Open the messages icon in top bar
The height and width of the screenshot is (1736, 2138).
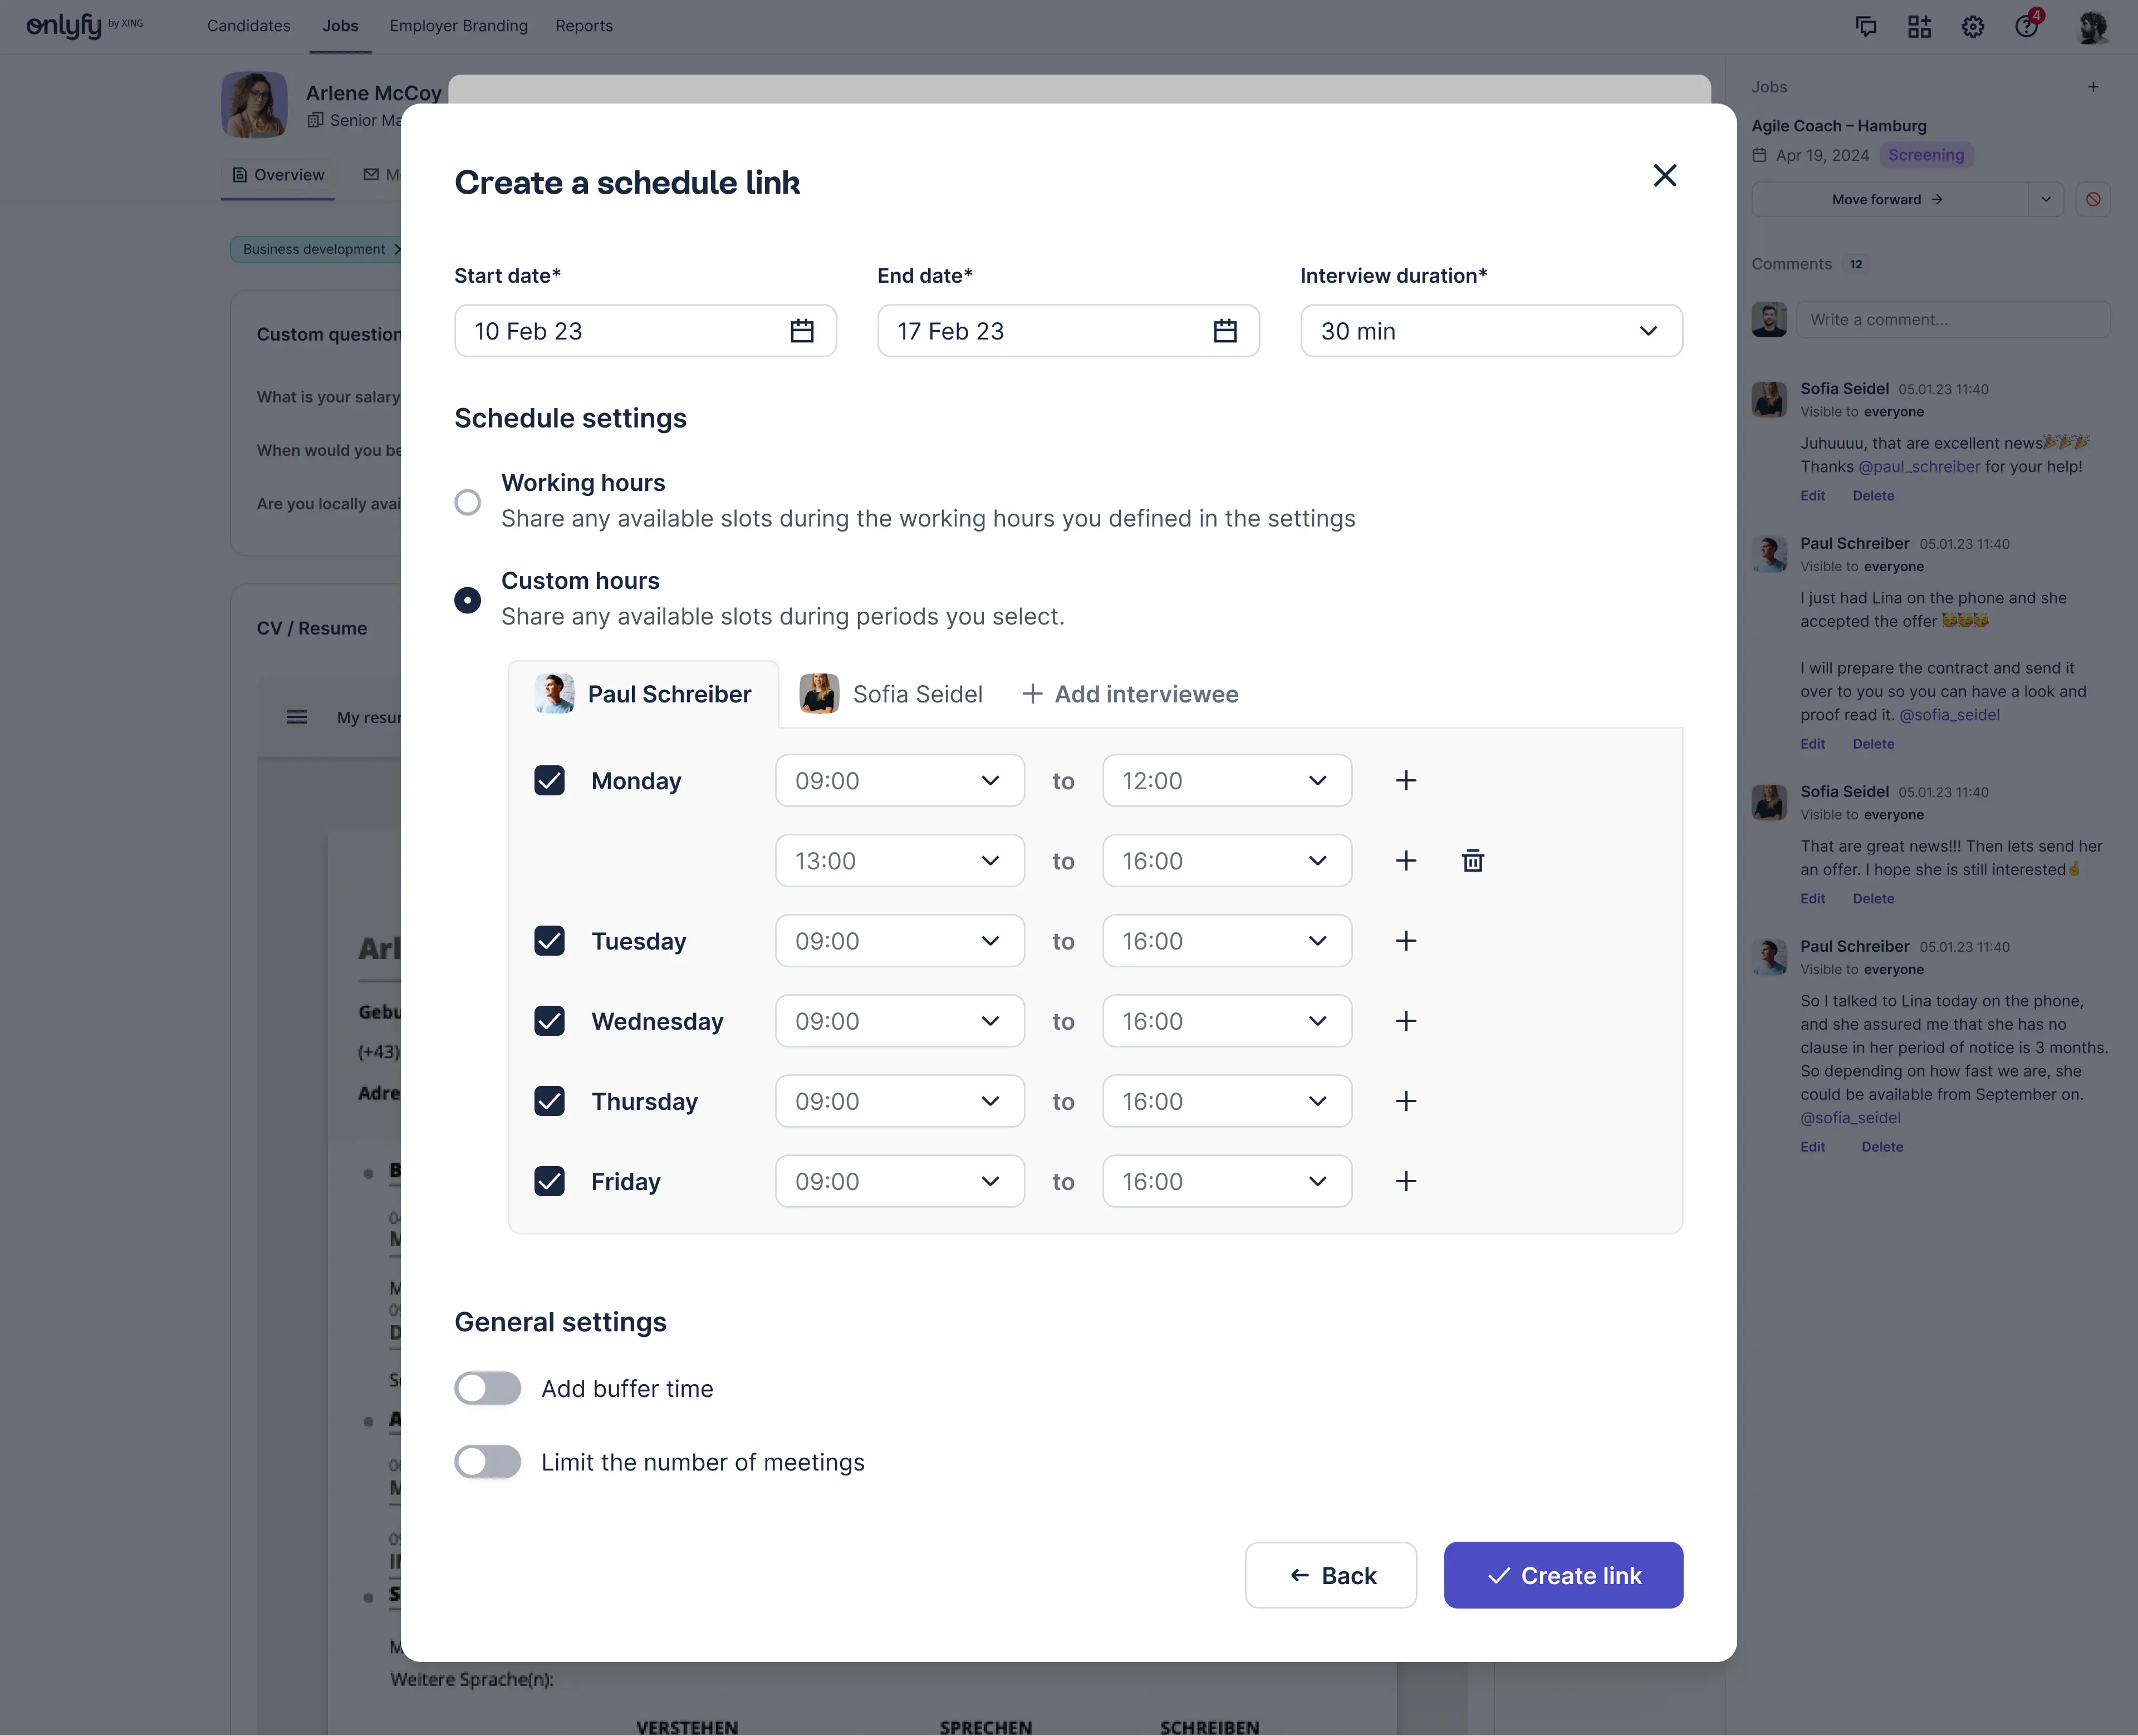click(1866, 26)
